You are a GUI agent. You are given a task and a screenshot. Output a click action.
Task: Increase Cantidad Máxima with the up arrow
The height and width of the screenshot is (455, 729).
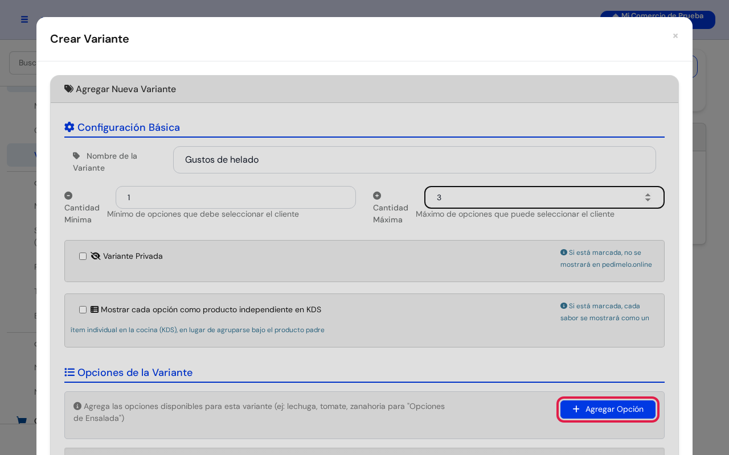pos(648,195)
